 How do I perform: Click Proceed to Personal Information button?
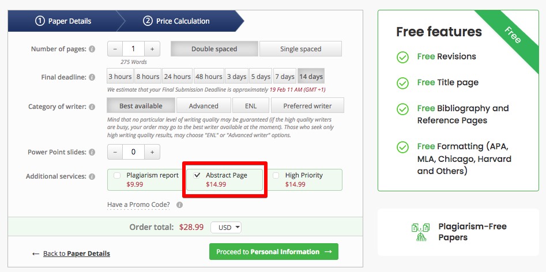(x=274, y=251)
